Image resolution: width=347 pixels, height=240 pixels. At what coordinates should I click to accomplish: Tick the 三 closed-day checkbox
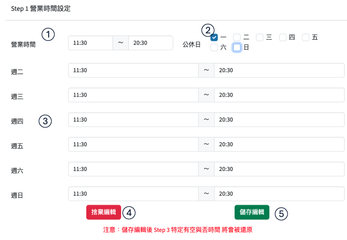coord(260,37)
